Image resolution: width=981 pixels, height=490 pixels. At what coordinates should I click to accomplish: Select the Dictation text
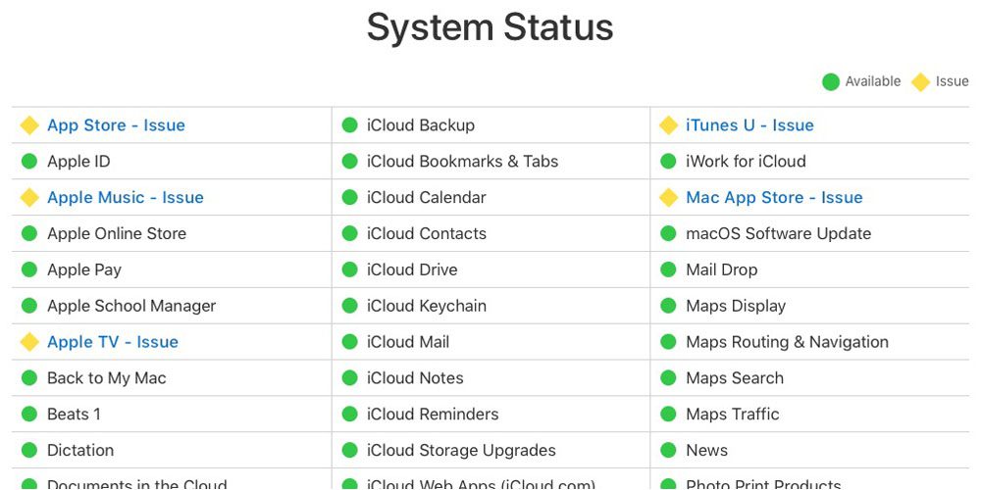coord(80,450)
